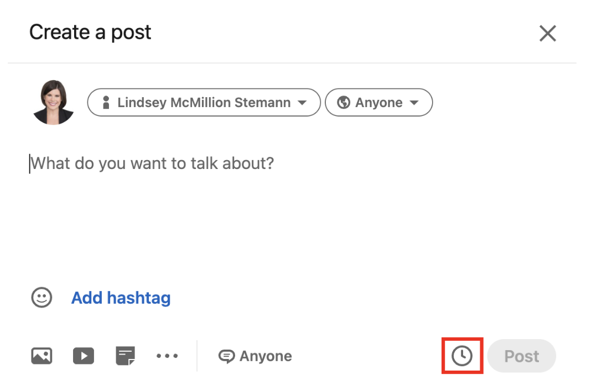Expand the caret on the Anyone visibility pill
The width and height of the screenshot is (592, 391).
[414, 103]
